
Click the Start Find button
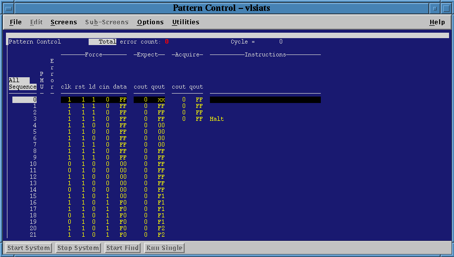coord(122,248)
